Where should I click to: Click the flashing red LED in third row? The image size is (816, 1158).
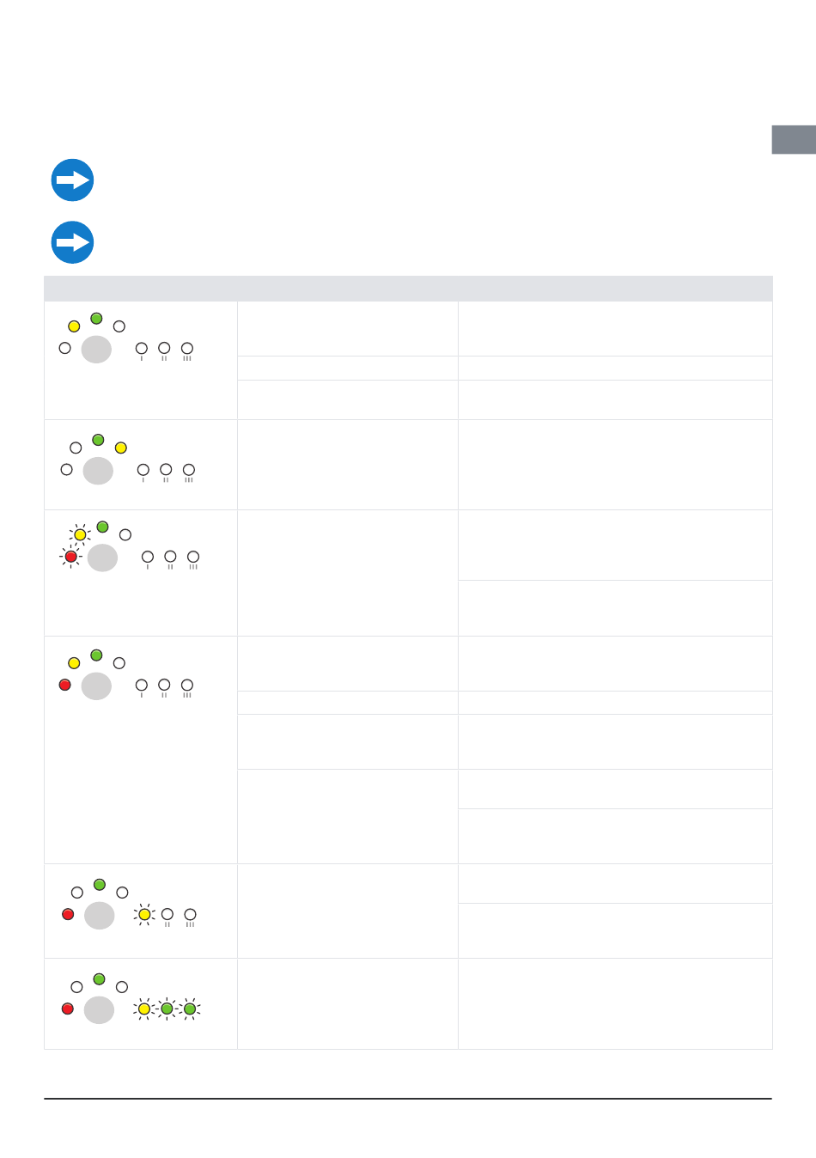[71, 557]
